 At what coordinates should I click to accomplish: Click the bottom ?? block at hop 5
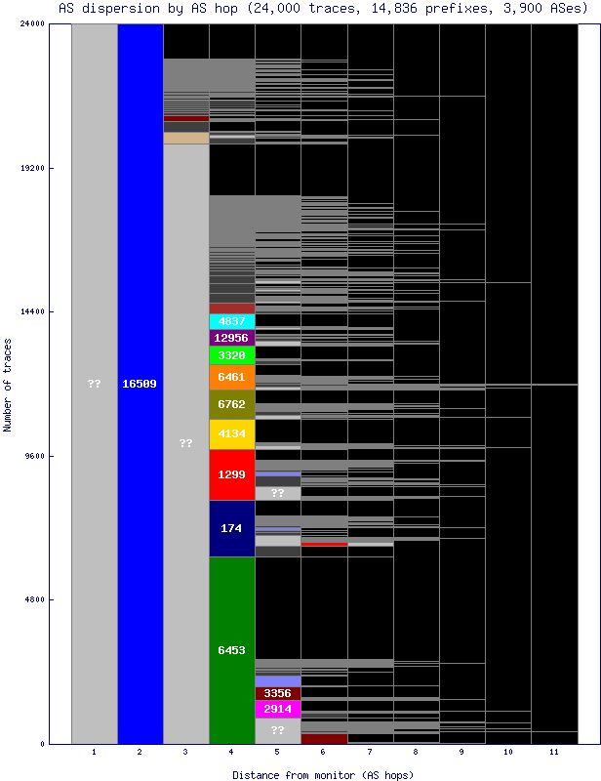pyautogui.click(x=278, y=730)
